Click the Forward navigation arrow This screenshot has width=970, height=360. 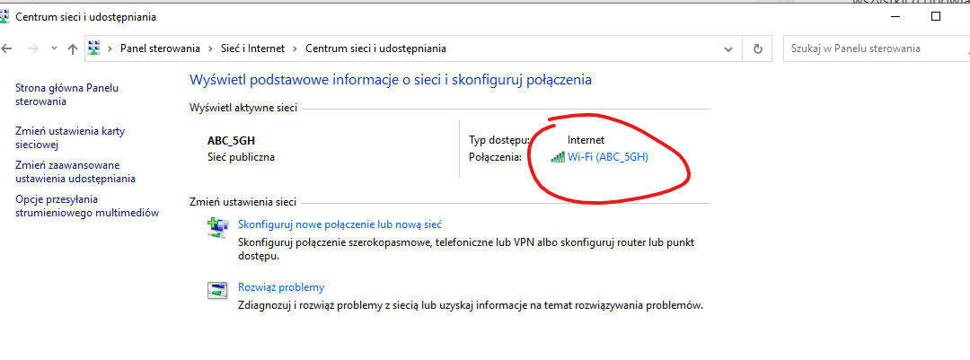(x=31, y=48)
